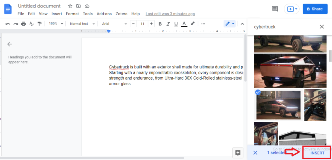Select the rear-view cybertruck image
Image resolution: width=332 pixels, height=160 pixels.
(x=290, y=71)
